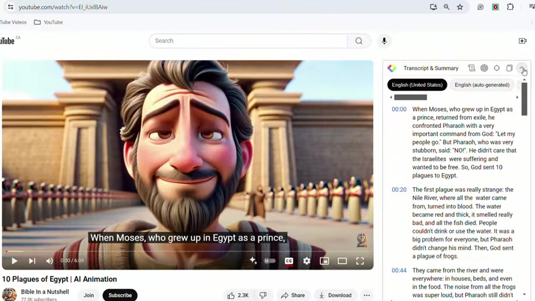535x301 pixels.
Task: Copy the transcript with the copy icon
Action: coord(509,68)
